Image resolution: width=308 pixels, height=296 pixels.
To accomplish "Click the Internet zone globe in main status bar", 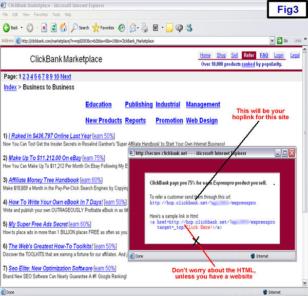I will [x=265, y=292].
